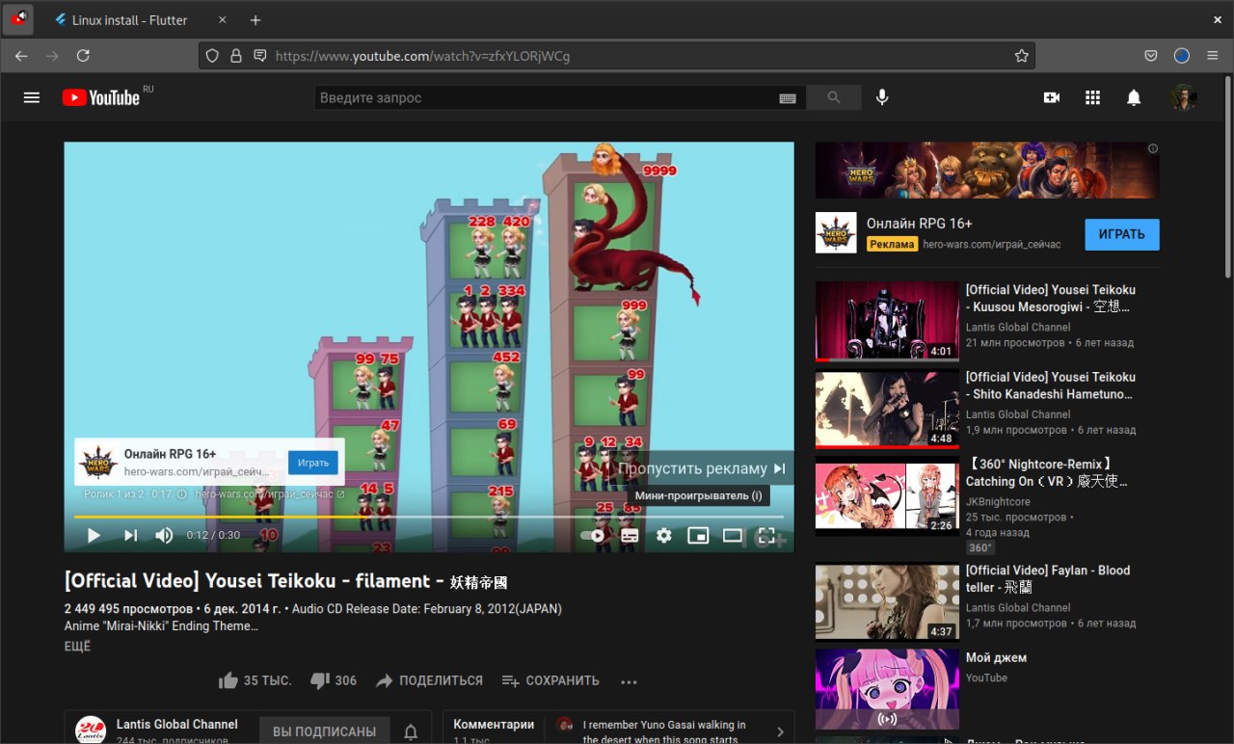
Task: Dislike the video (306)
Action: coord(334,680)
